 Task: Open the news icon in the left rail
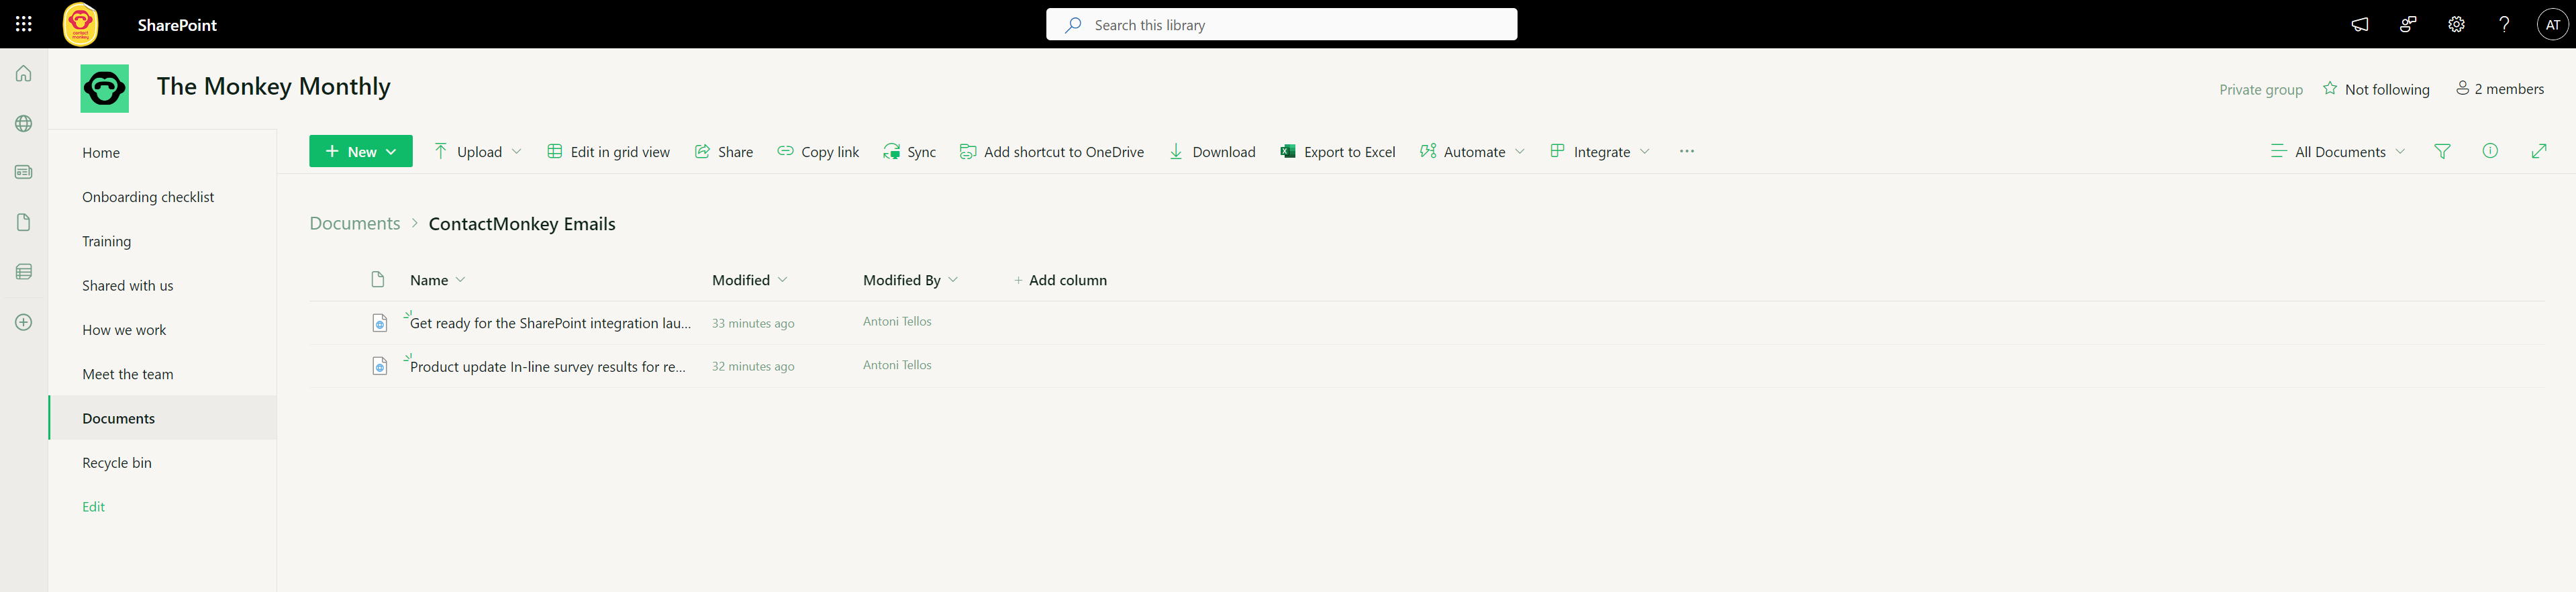tap(24, 172)
